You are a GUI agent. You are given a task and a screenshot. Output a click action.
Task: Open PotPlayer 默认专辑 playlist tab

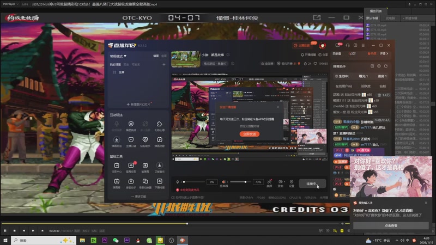click(x=372, y=18)
